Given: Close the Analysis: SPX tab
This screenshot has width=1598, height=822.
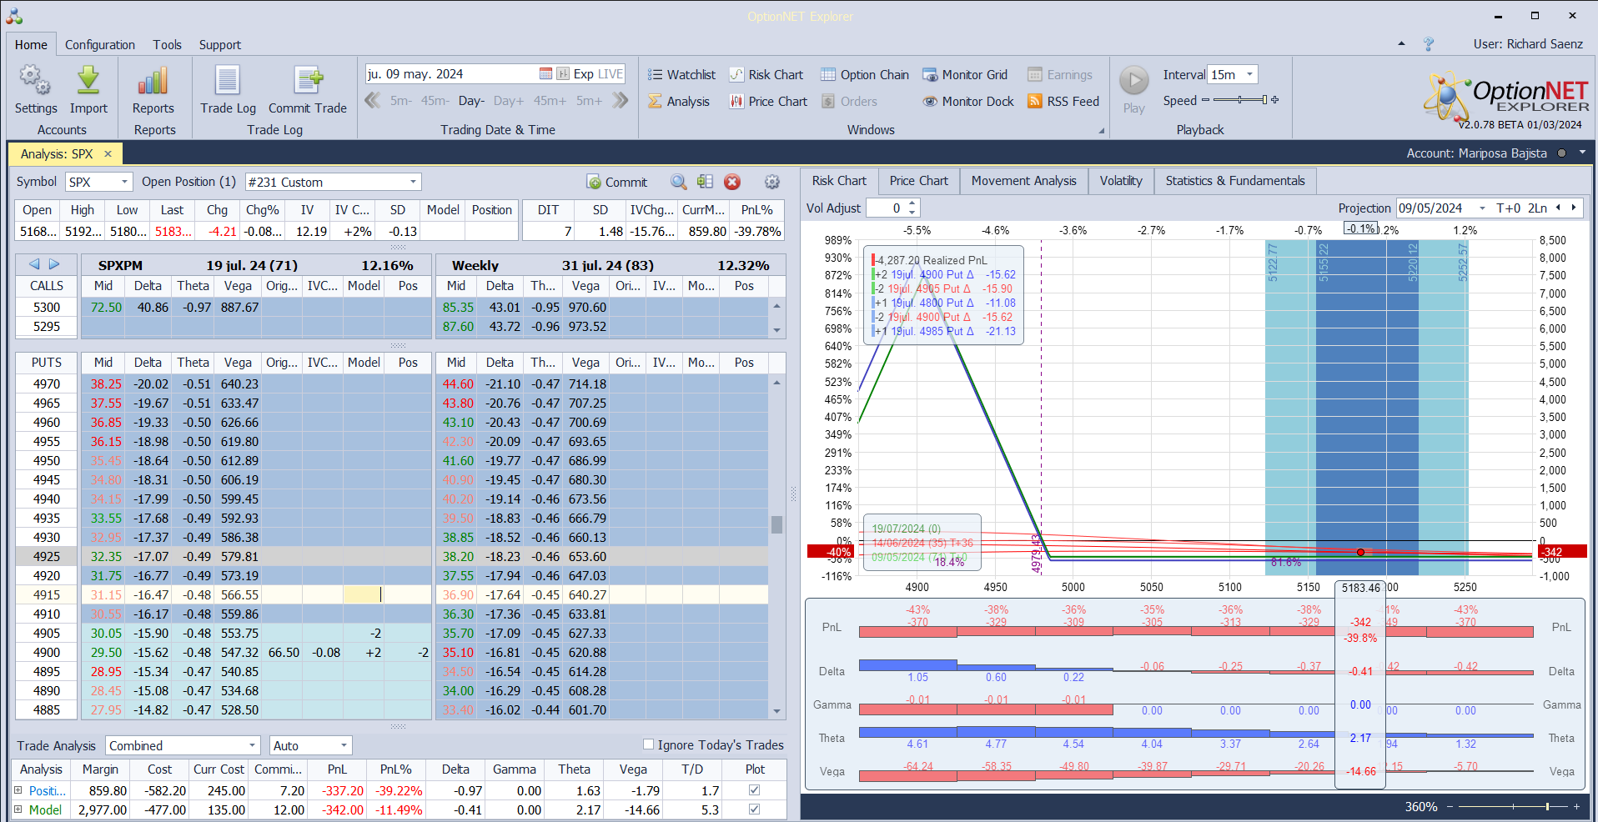Looking at the screenshot, I should point(108,153).
